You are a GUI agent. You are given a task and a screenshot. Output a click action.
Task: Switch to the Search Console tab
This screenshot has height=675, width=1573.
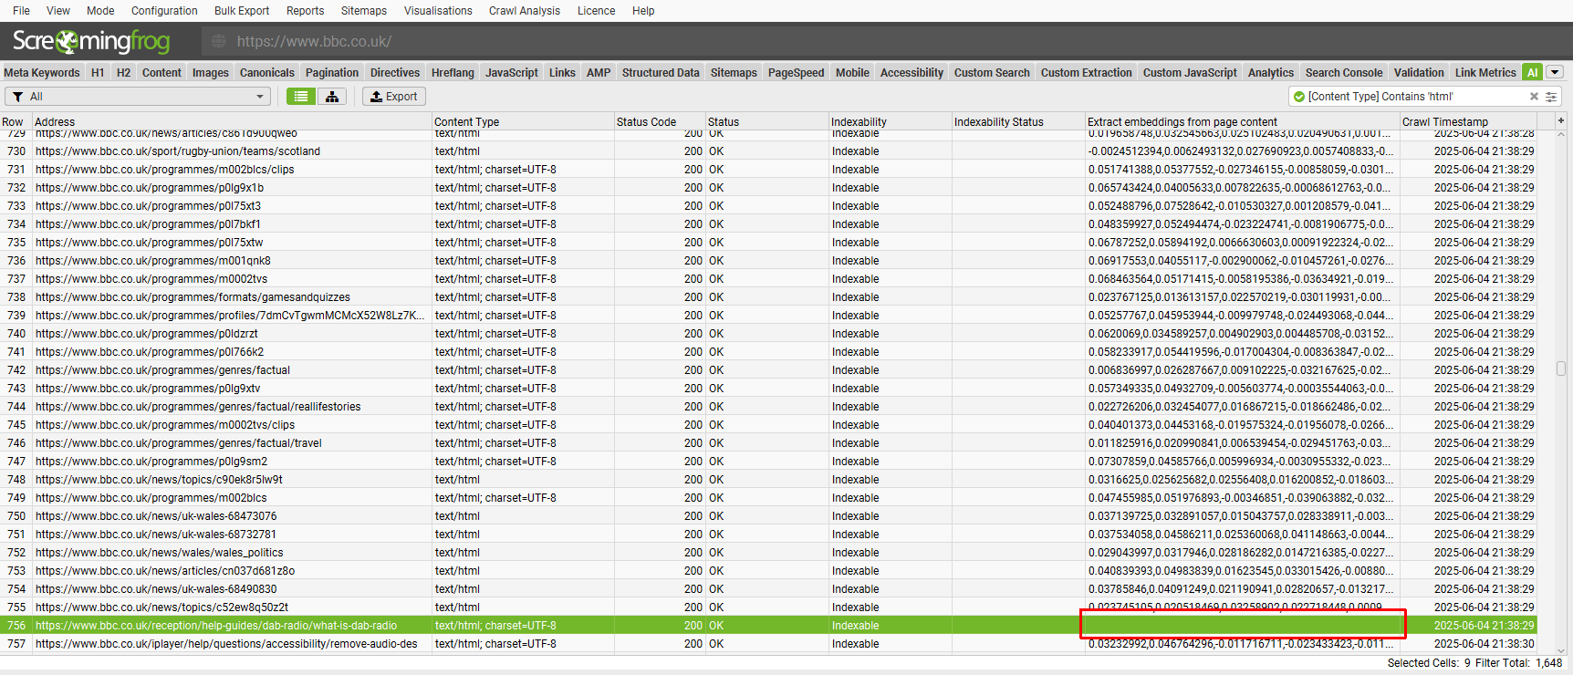[x=1344, y=72]
